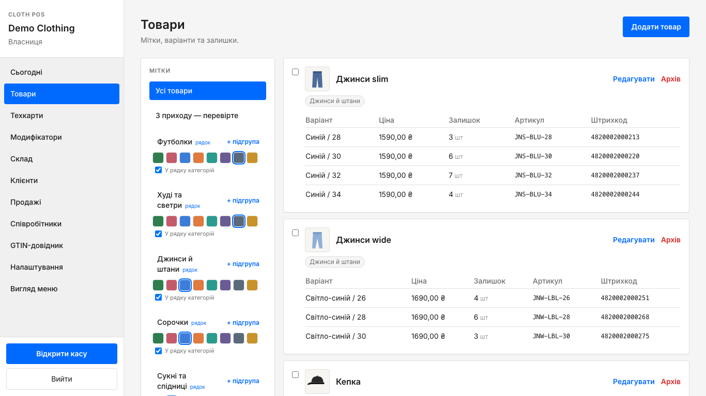Image resolution: width=706 pixels, height=396 pixels.
Task: Untick У рядку категорій under Сорочки
Action: [x=159, y=351]
